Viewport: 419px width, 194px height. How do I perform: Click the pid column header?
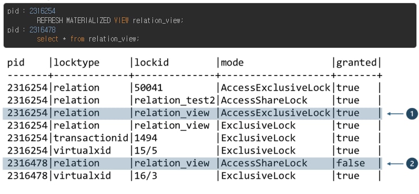[x=16, y=63]
